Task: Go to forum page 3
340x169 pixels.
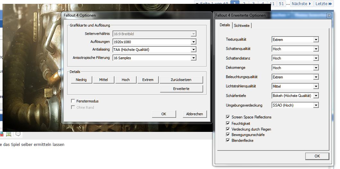Action: click(x=253, y=4)
